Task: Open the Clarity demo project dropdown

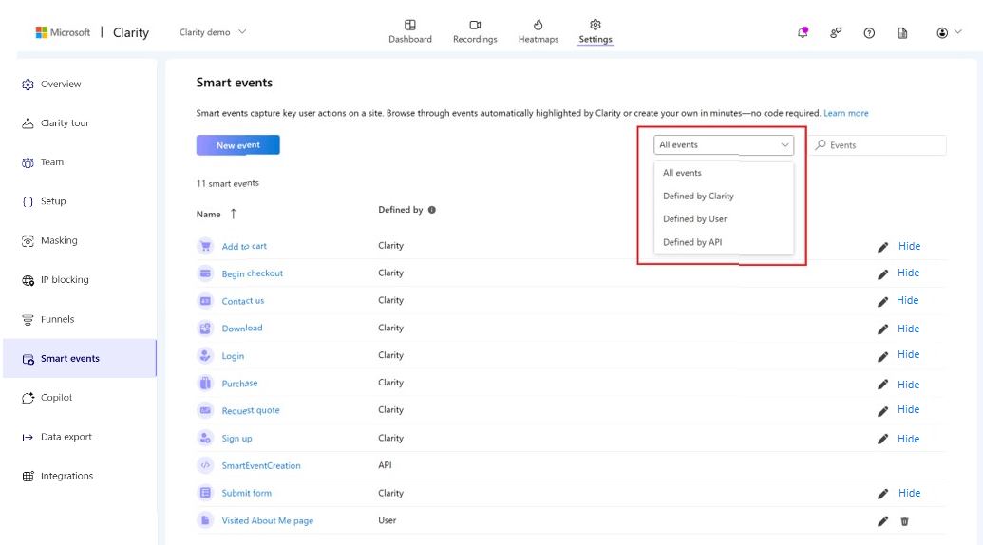Action: (x=213, y=32)
